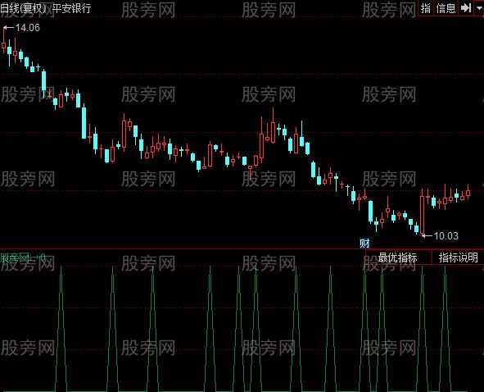
Task: Select the tall red candlestick beside 10.03
Action: pyautogui.click(x=423, y=213)
